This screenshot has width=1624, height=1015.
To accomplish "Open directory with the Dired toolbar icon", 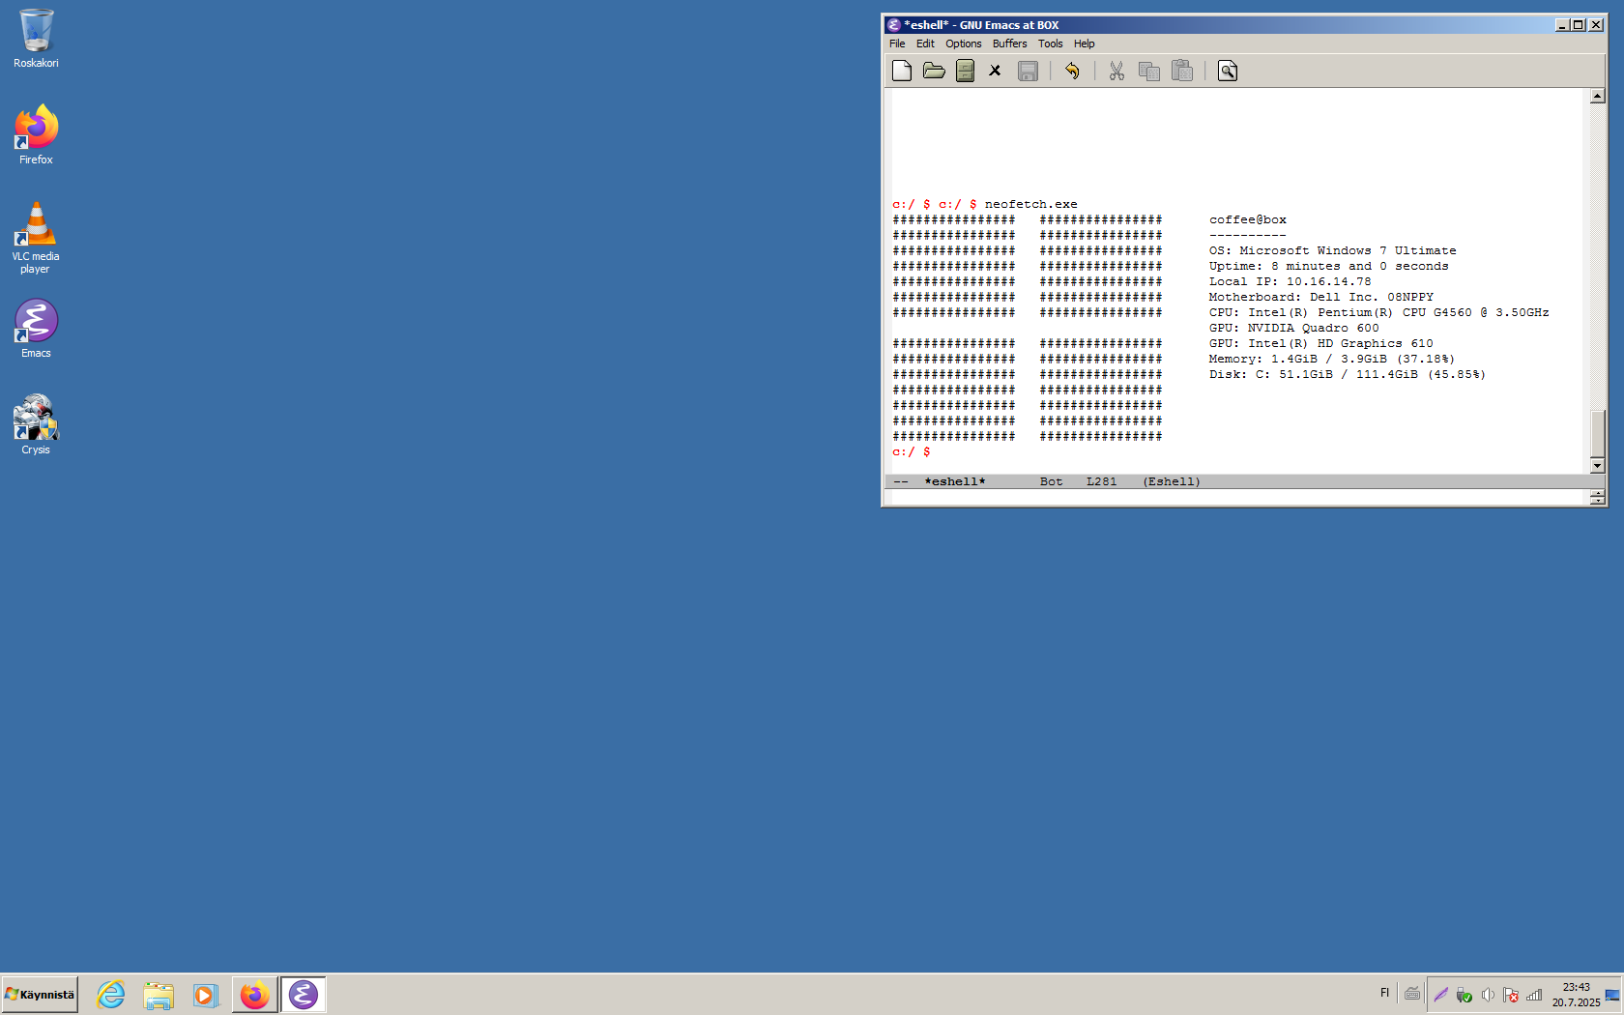I will click(x=965, y=71).
